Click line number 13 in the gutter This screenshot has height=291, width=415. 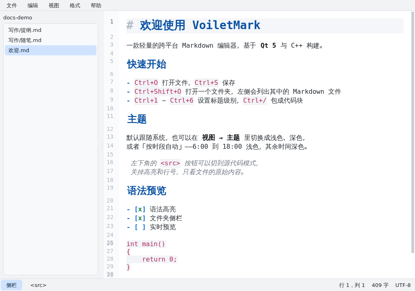(x=110, y=137)
